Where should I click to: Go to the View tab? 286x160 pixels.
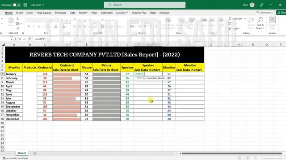tap(94, 13)
